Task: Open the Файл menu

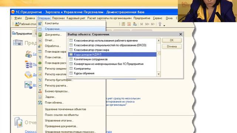Action: click(x=18, y=18)
